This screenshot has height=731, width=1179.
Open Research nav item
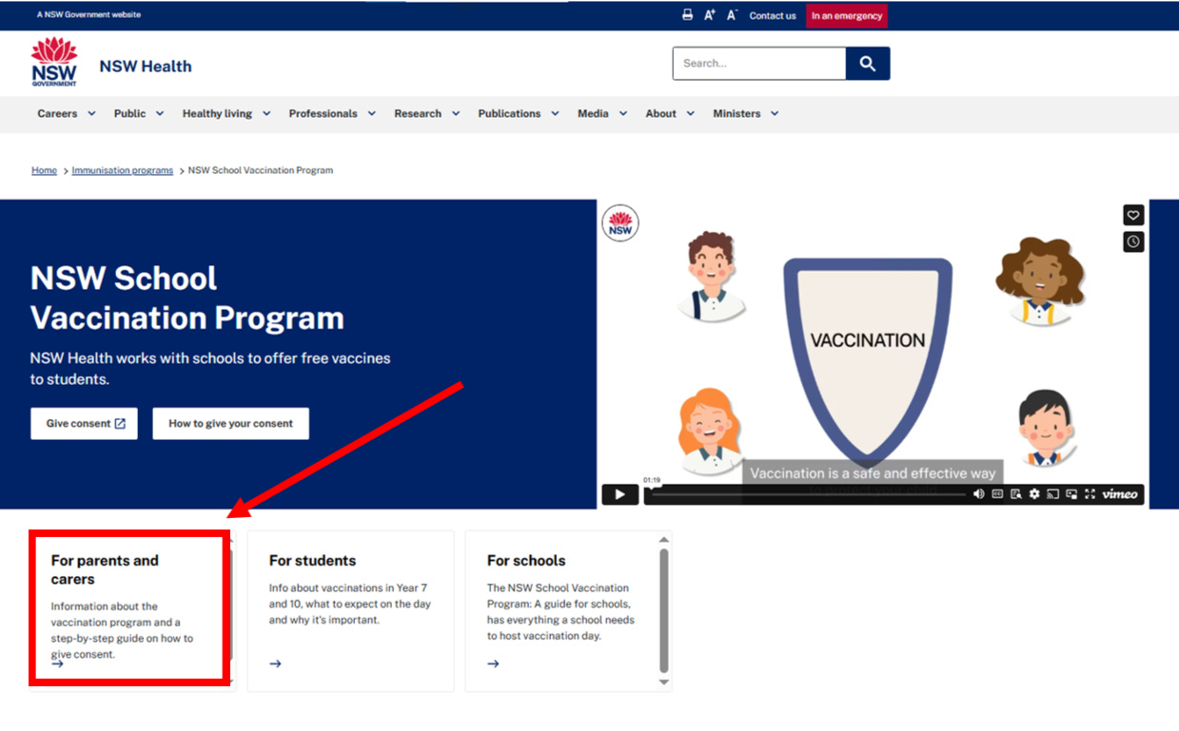(x=418, y=113)
